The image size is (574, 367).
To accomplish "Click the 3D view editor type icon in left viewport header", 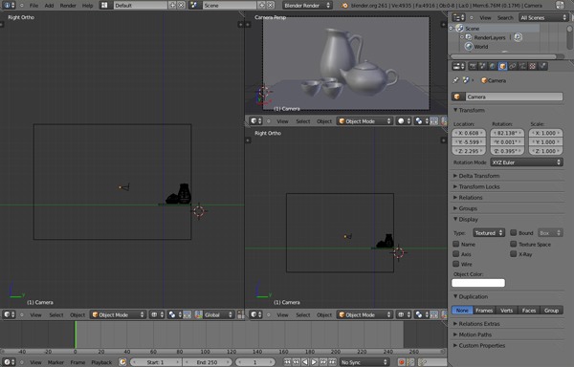I will (x=10, y=314).
